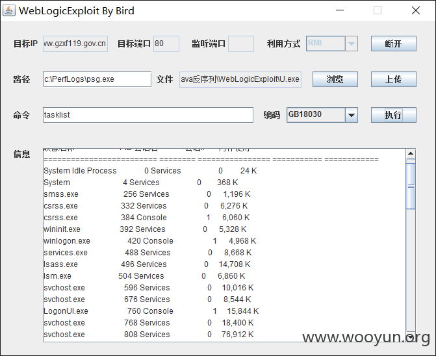
Task: Click the '76,912 K' memory value
Action: (x=237, y=335)
